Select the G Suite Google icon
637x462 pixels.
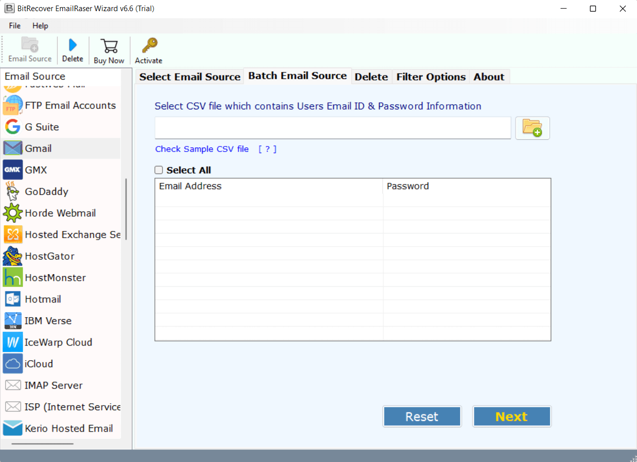tap(13, 127)
